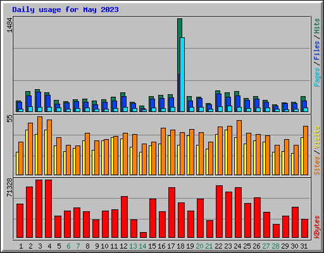The width and height of the screenshot is (324, 253).
Task: Click the short red KBytes bar for day 14
Action: pos(143,235)
